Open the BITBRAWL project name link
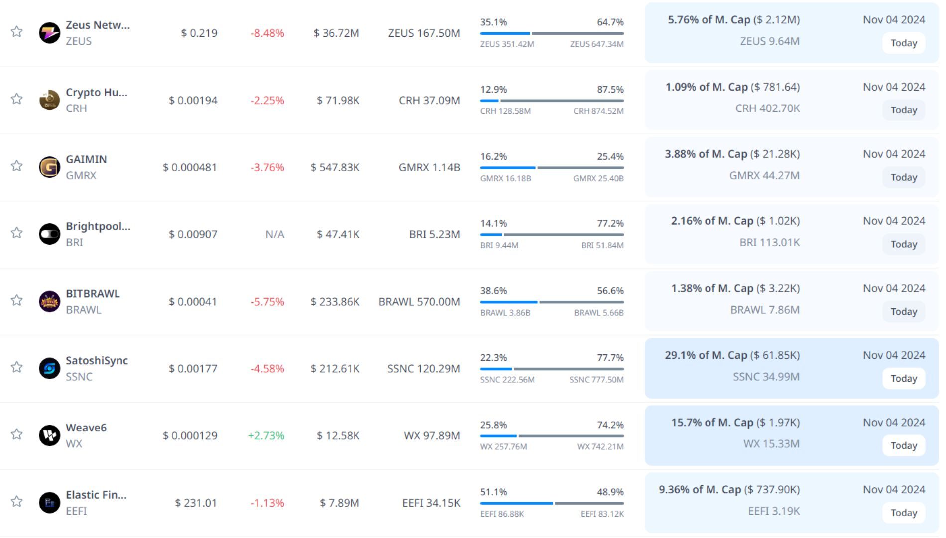Viewport: 946px width, 538px height. coord(93,294)
